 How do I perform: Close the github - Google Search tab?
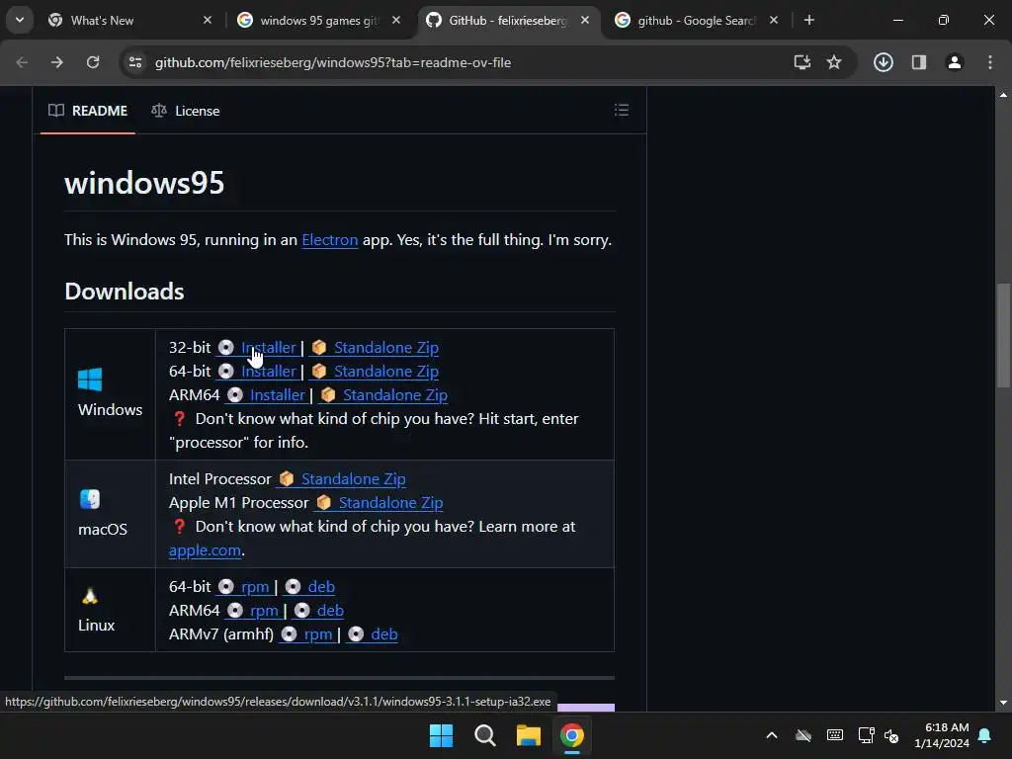point(774,20)
